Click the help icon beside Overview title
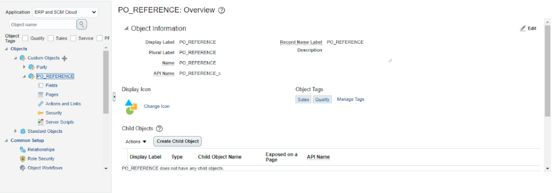553x193 pixels. pos(221,10)
